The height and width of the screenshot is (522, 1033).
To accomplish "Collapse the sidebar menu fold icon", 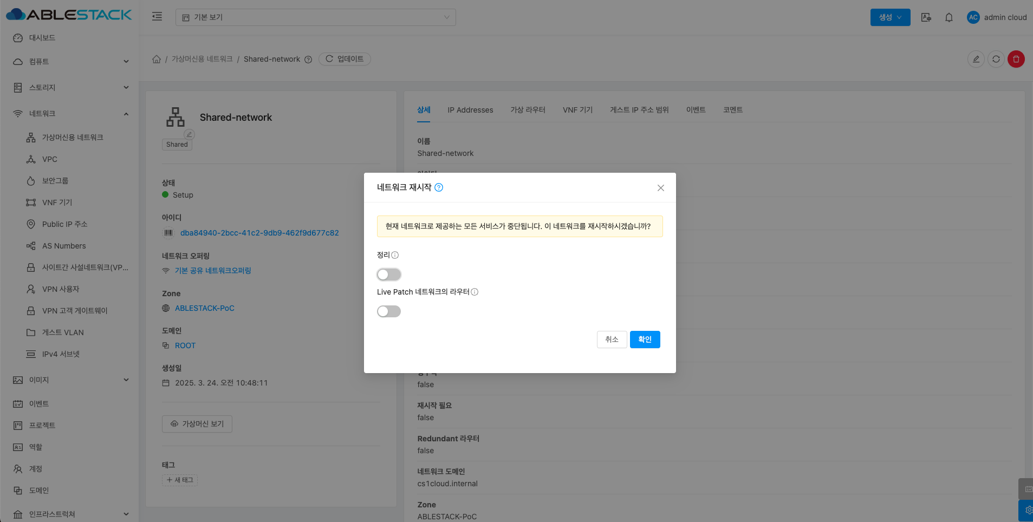I will pyautogui.click(x=157, y=17).
